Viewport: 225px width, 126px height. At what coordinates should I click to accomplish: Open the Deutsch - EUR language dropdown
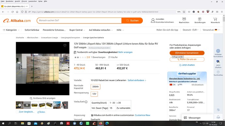190,30
